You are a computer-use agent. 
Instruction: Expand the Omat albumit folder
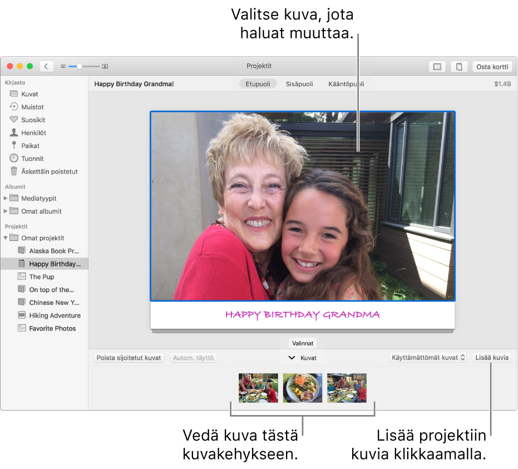click(6, 211)
